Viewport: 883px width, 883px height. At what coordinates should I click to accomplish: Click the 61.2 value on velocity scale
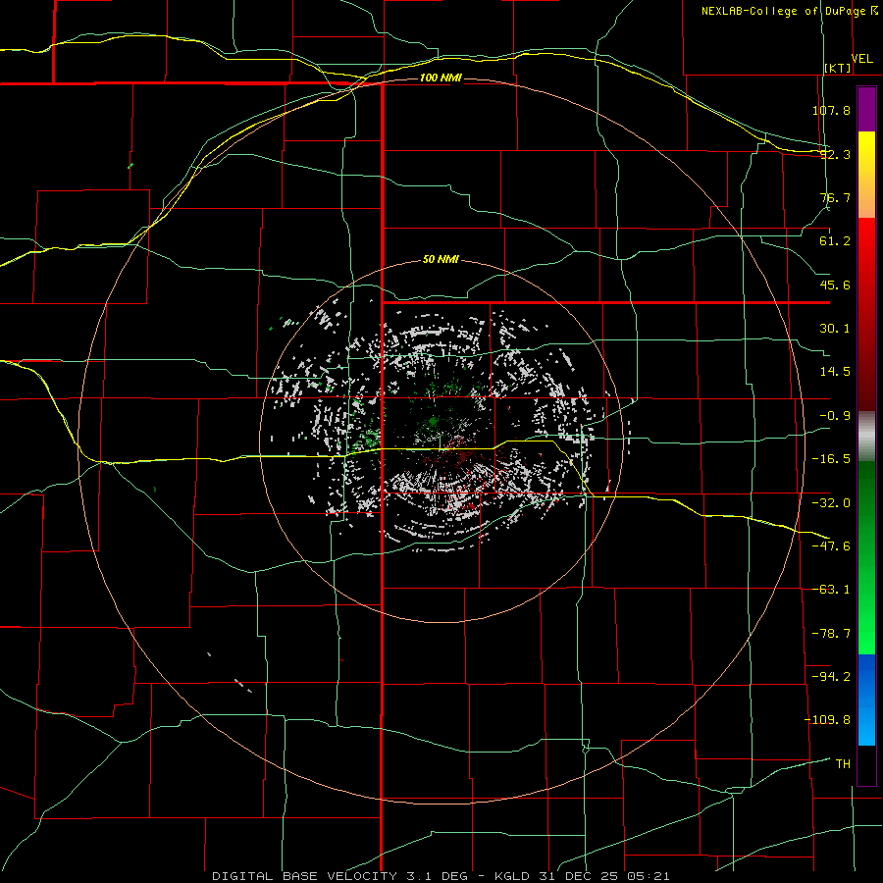(835, 241)
